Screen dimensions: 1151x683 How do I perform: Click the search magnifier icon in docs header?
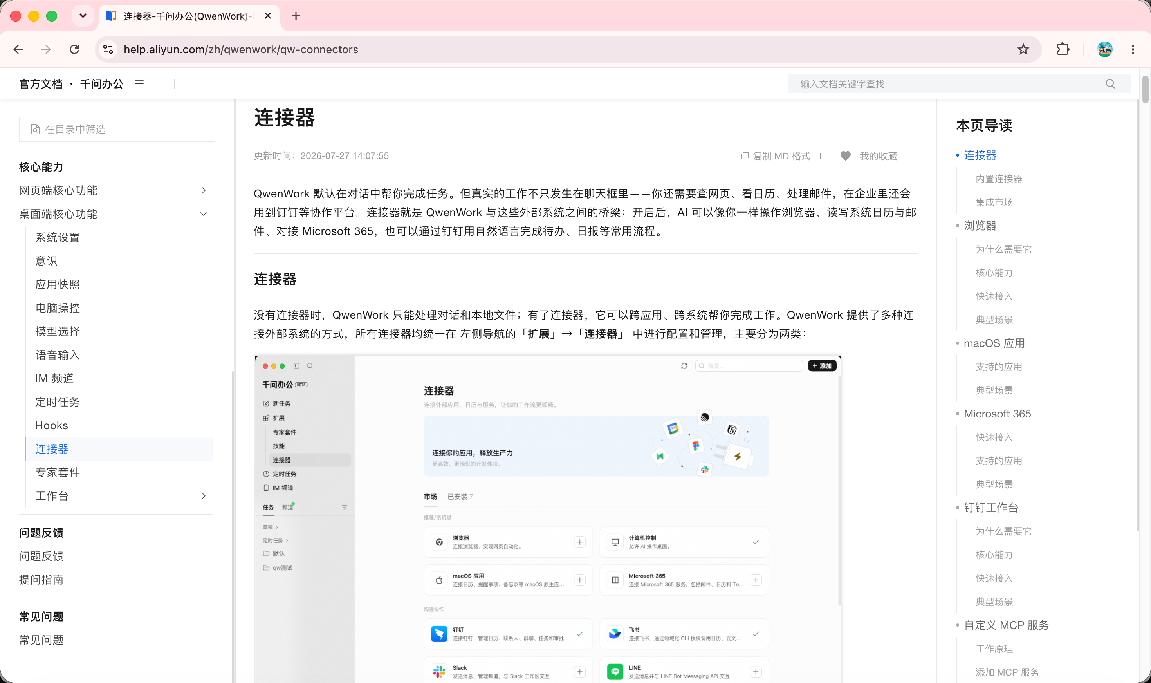(1110, 84)
